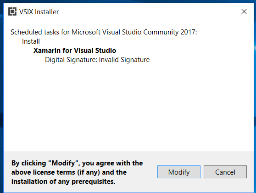The width and height of the screenshot is (256, 193).
Task: Click the desktop background beside the dialog
Action: pos(1,98)
